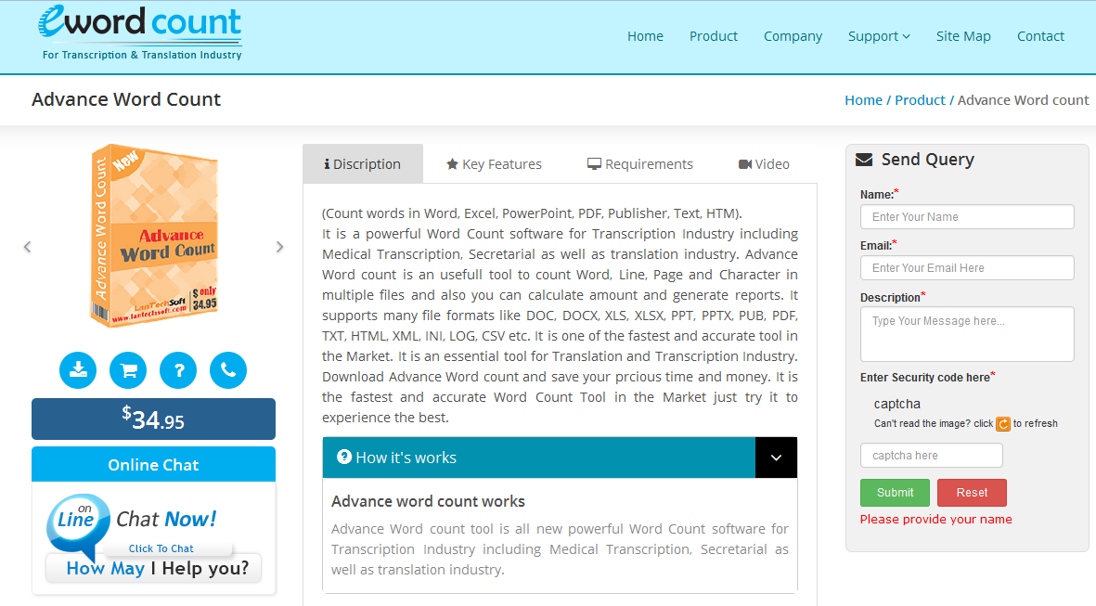
Task: Open the ewordcount logo homepage
Action: click(x=140, y=33)
